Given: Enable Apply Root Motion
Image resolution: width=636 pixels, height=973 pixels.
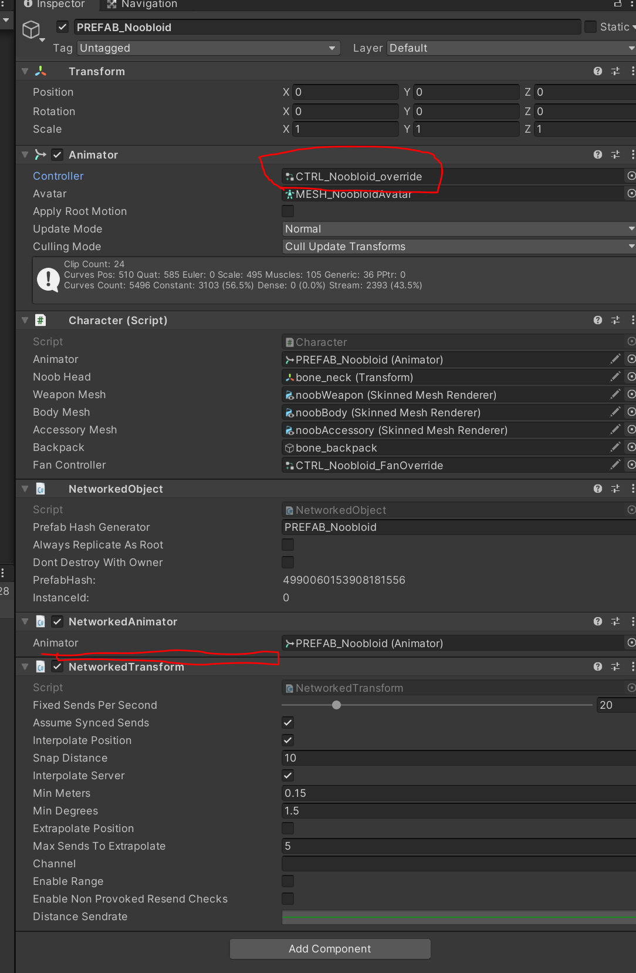Looking at the screenshot, I should 288,211.
